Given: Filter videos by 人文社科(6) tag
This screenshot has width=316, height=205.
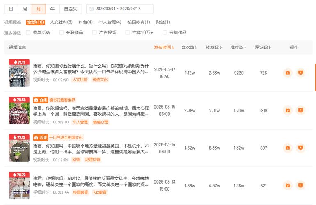Looking at the screenshot, I should [x=61, y=22].
